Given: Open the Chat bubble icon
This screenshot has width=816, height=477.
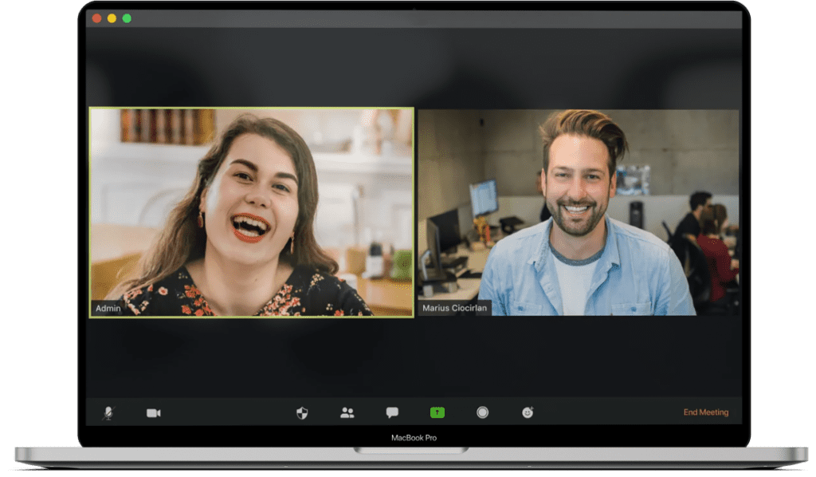Looking at the screenshot, I should pyautogui.click(x=392, y=413).
